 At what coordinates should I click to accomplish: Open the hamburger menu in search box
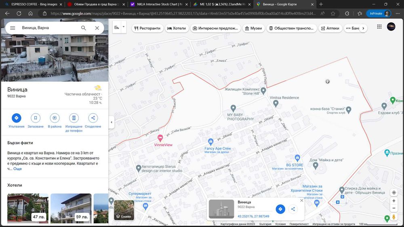tap(13, 28)
